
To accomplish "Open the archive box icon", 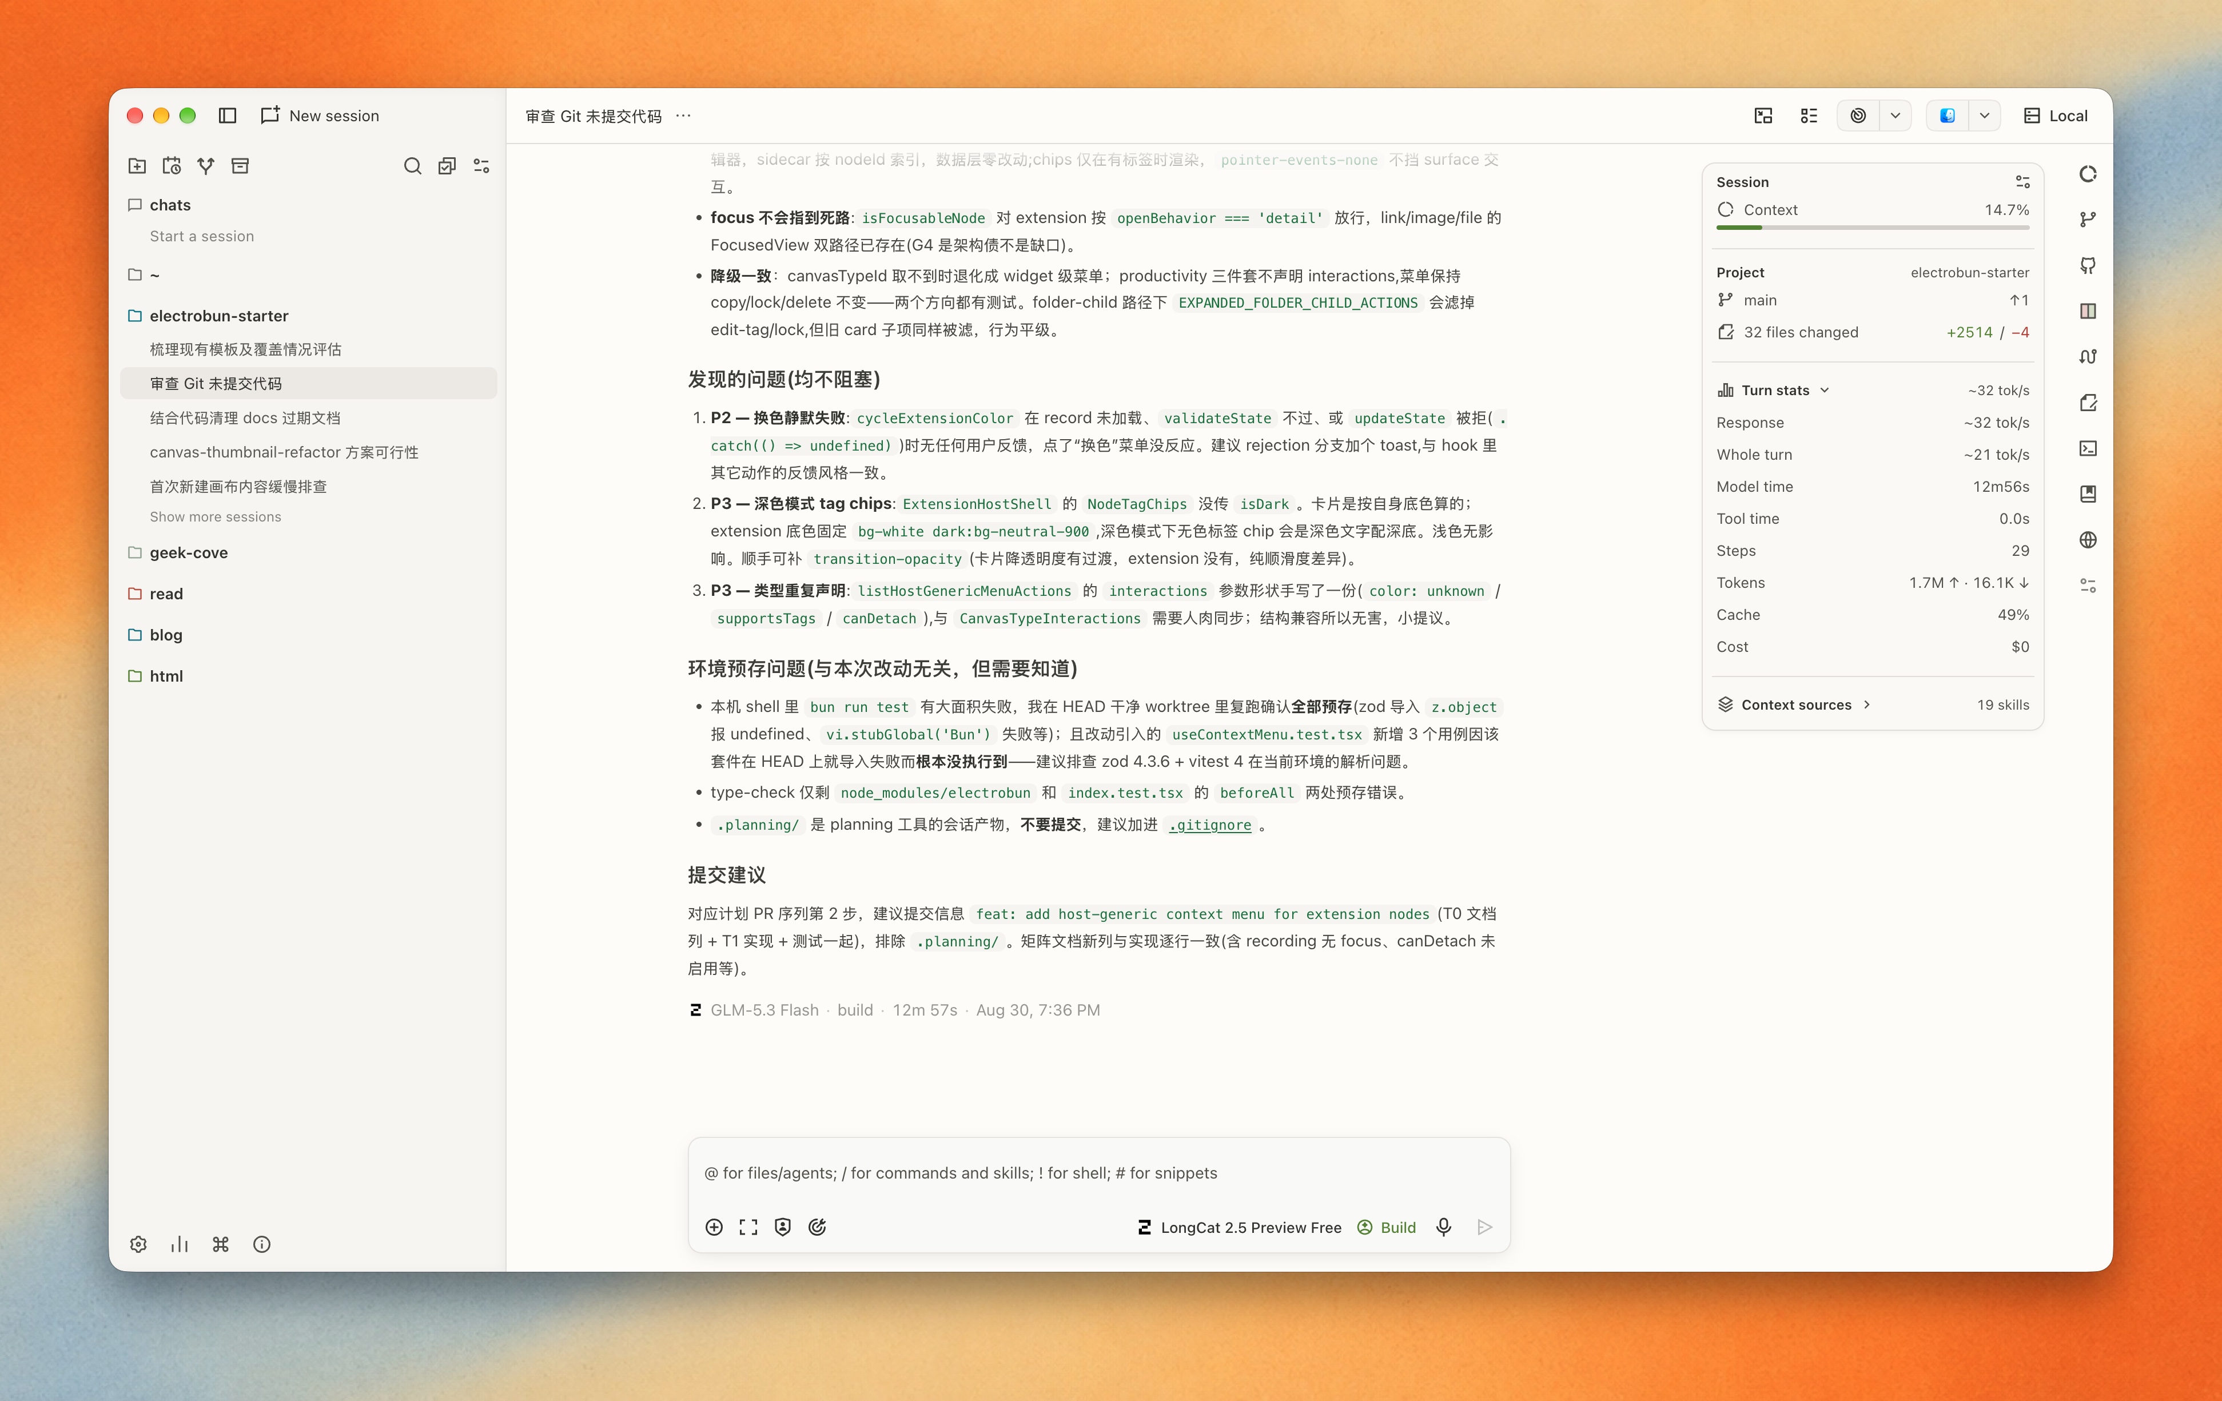I will click(240, 166).
